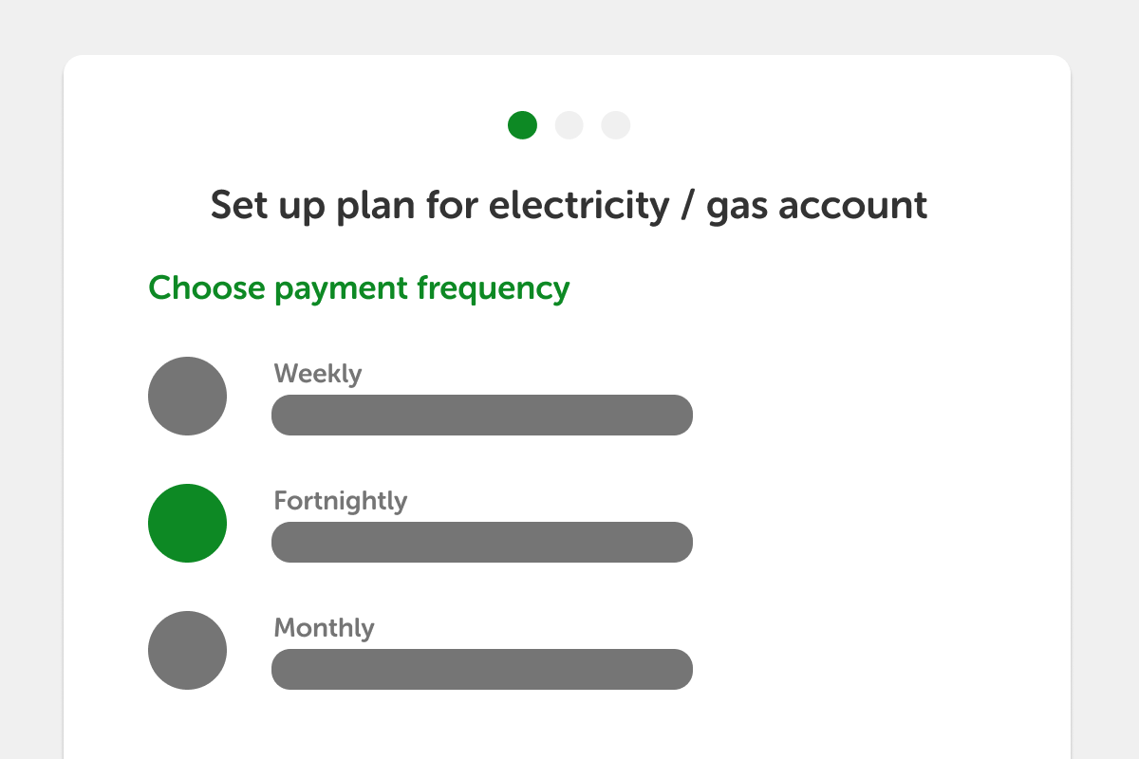Click the gray bar under Monthly
Image resolution: width=1139 pixels, height=759 pixels.
tap(482, 669)
